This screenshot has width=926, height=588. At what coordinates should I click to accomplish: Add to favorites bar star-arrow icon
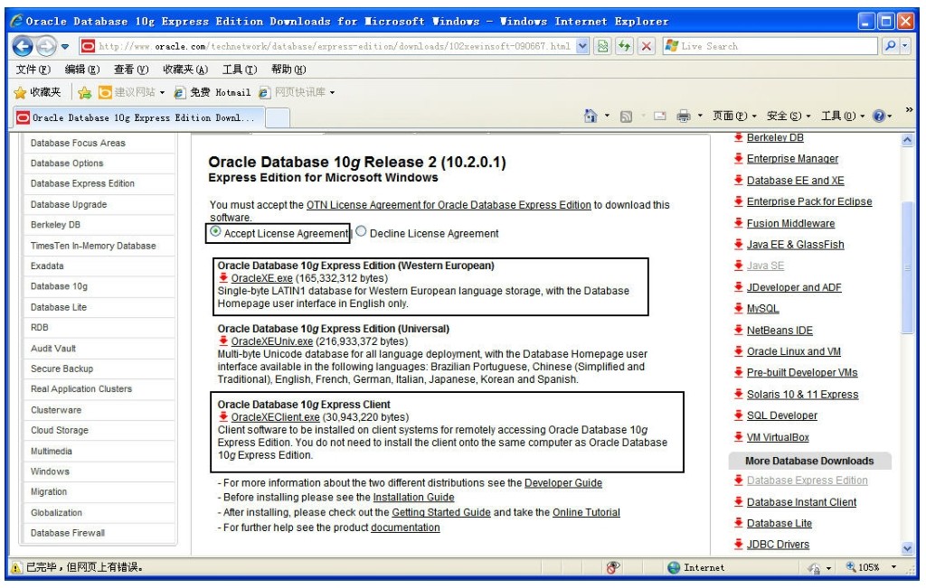[x=84, y=93]
